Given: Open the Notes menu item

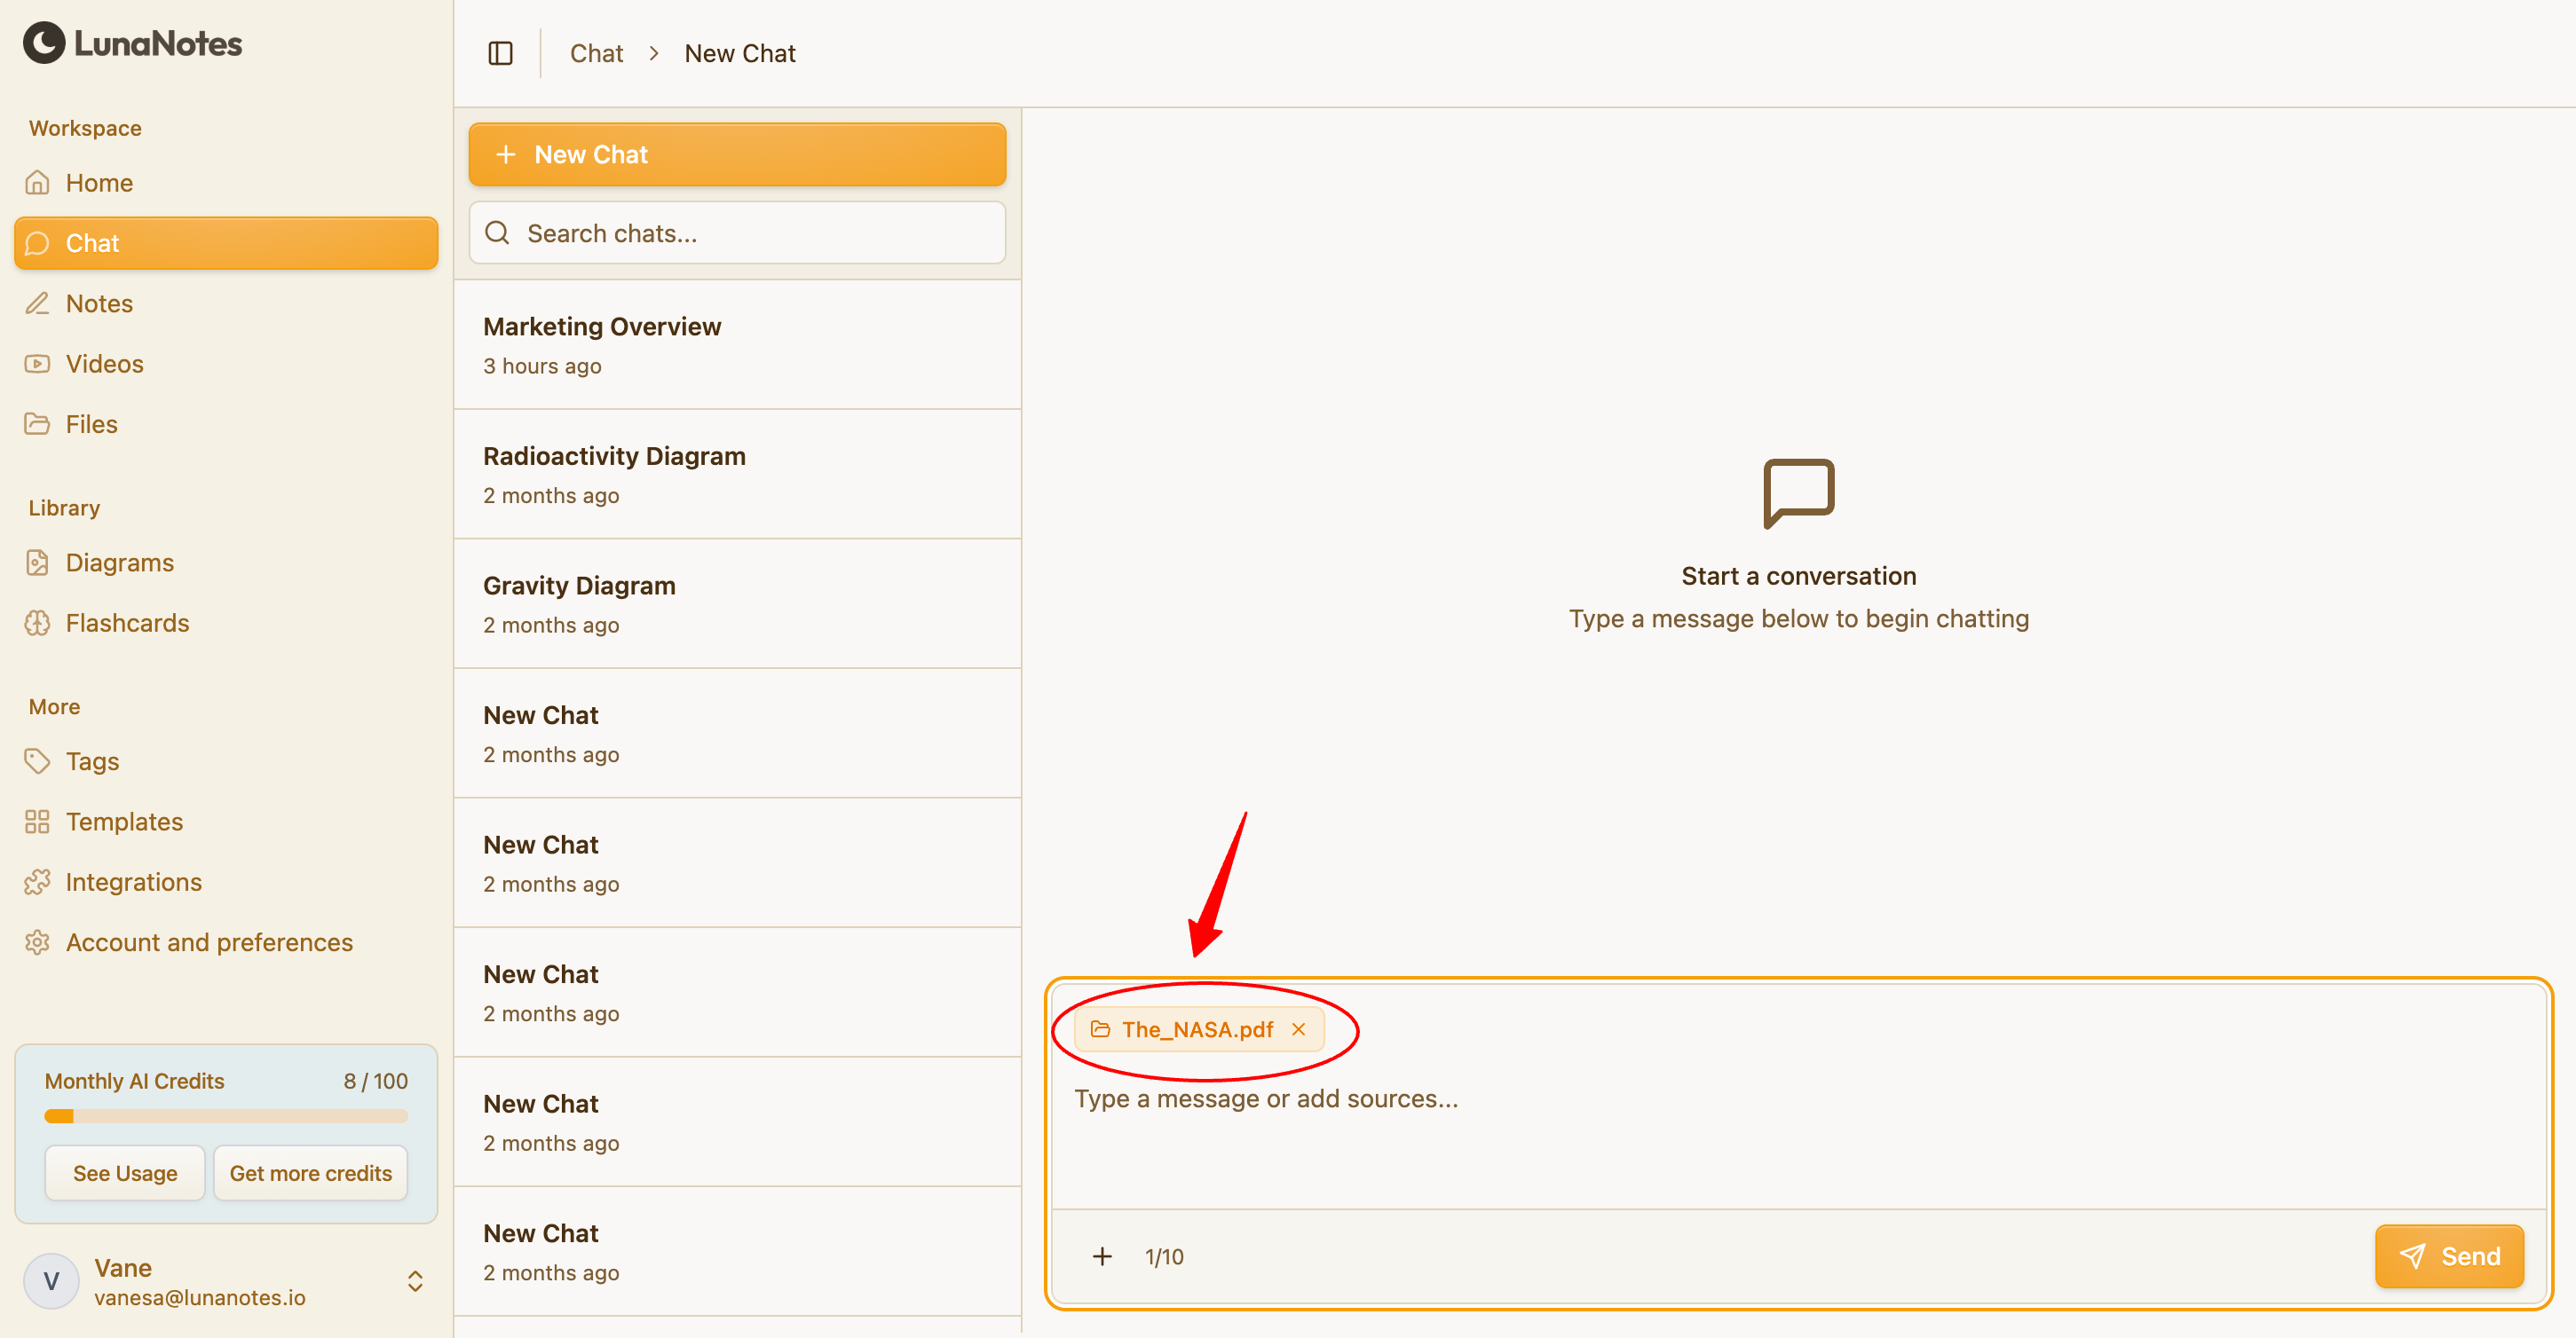Looking at the screenshot, I should tap(98, 303).
